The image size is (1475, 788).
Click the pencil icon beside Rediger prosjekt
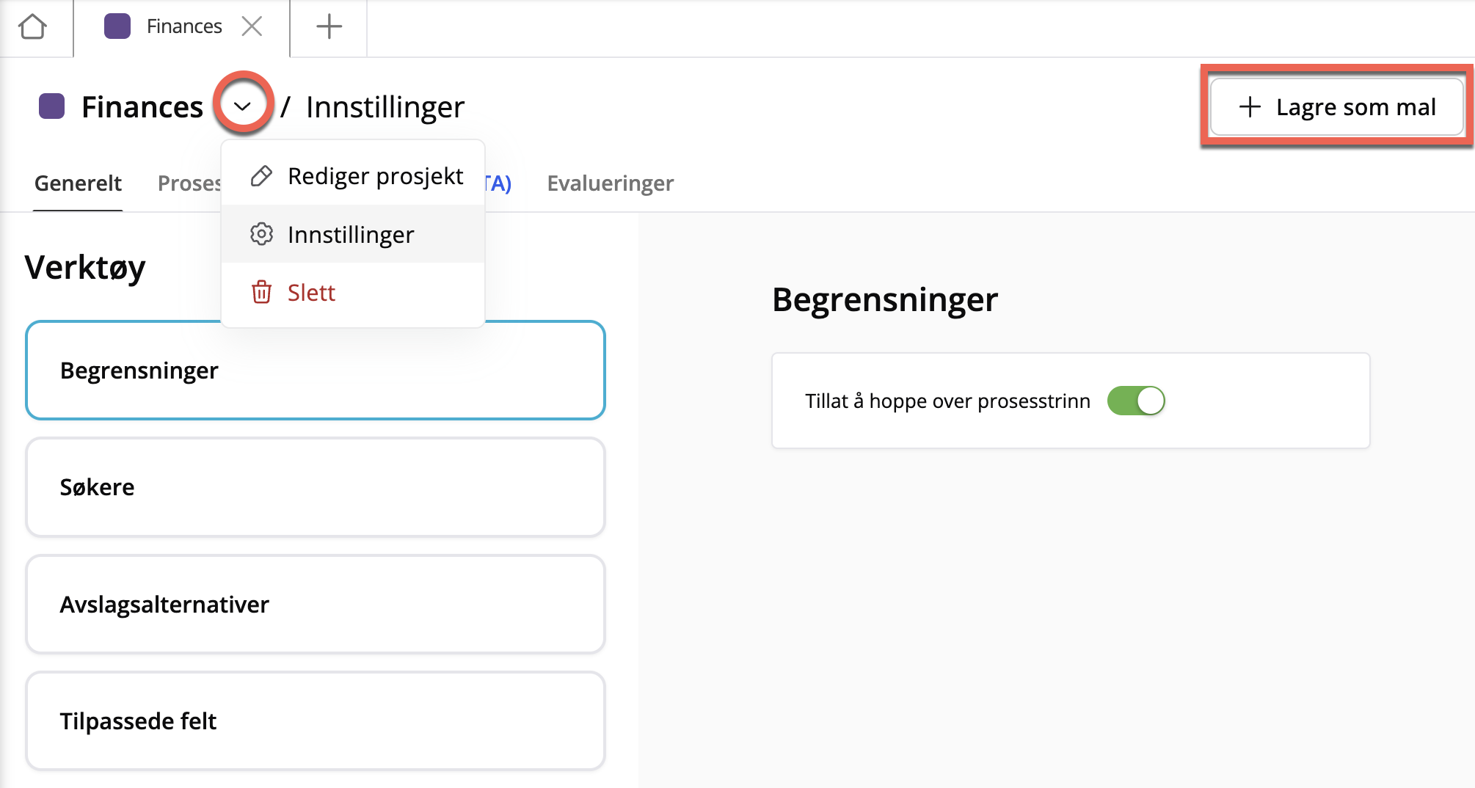click(x=261, y=176)
